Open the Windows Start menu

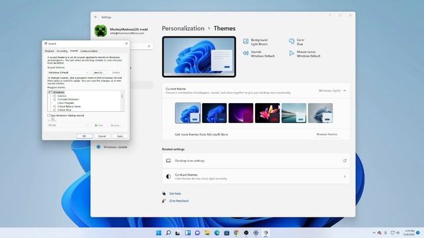[x=159, y=233]
